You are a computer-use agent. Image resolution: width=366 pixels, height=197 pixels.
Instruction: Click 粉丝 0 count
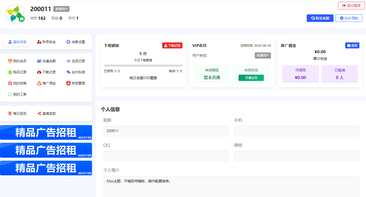click(x=57, y=18)
